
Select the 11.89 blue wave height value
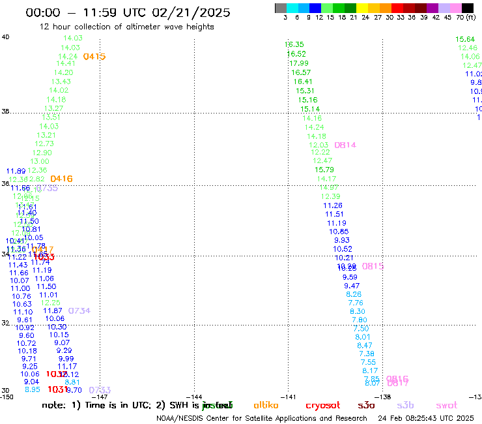tap(16, 171)
